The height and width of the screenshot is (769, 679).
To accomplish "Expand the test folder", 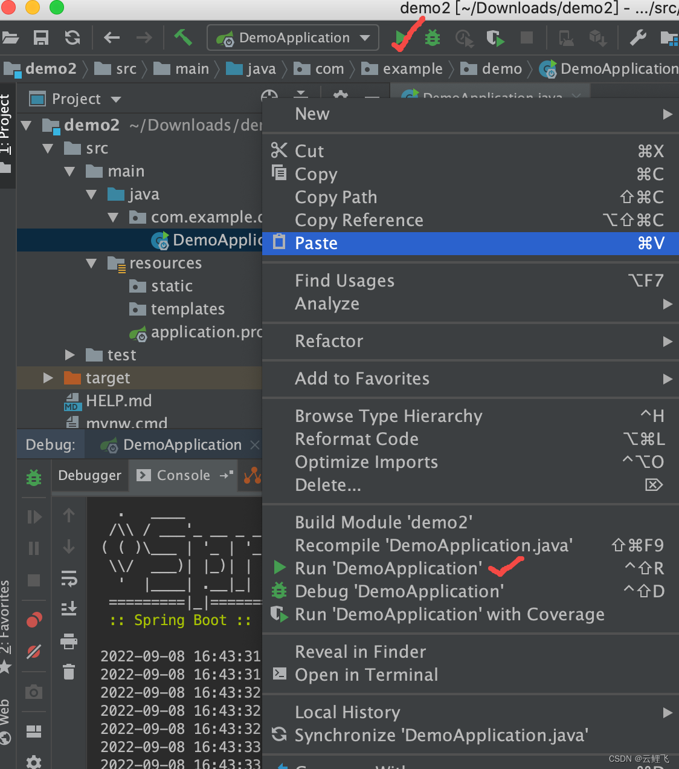I will [x=70, y=355].
